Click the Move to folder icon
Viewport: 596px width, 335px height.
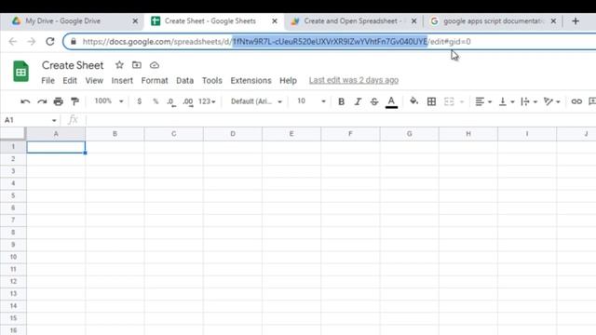(x=137, y=65)
